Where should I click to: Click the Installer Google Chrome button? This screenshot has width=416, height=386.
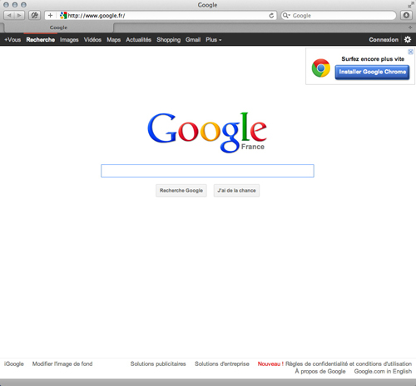372,72
